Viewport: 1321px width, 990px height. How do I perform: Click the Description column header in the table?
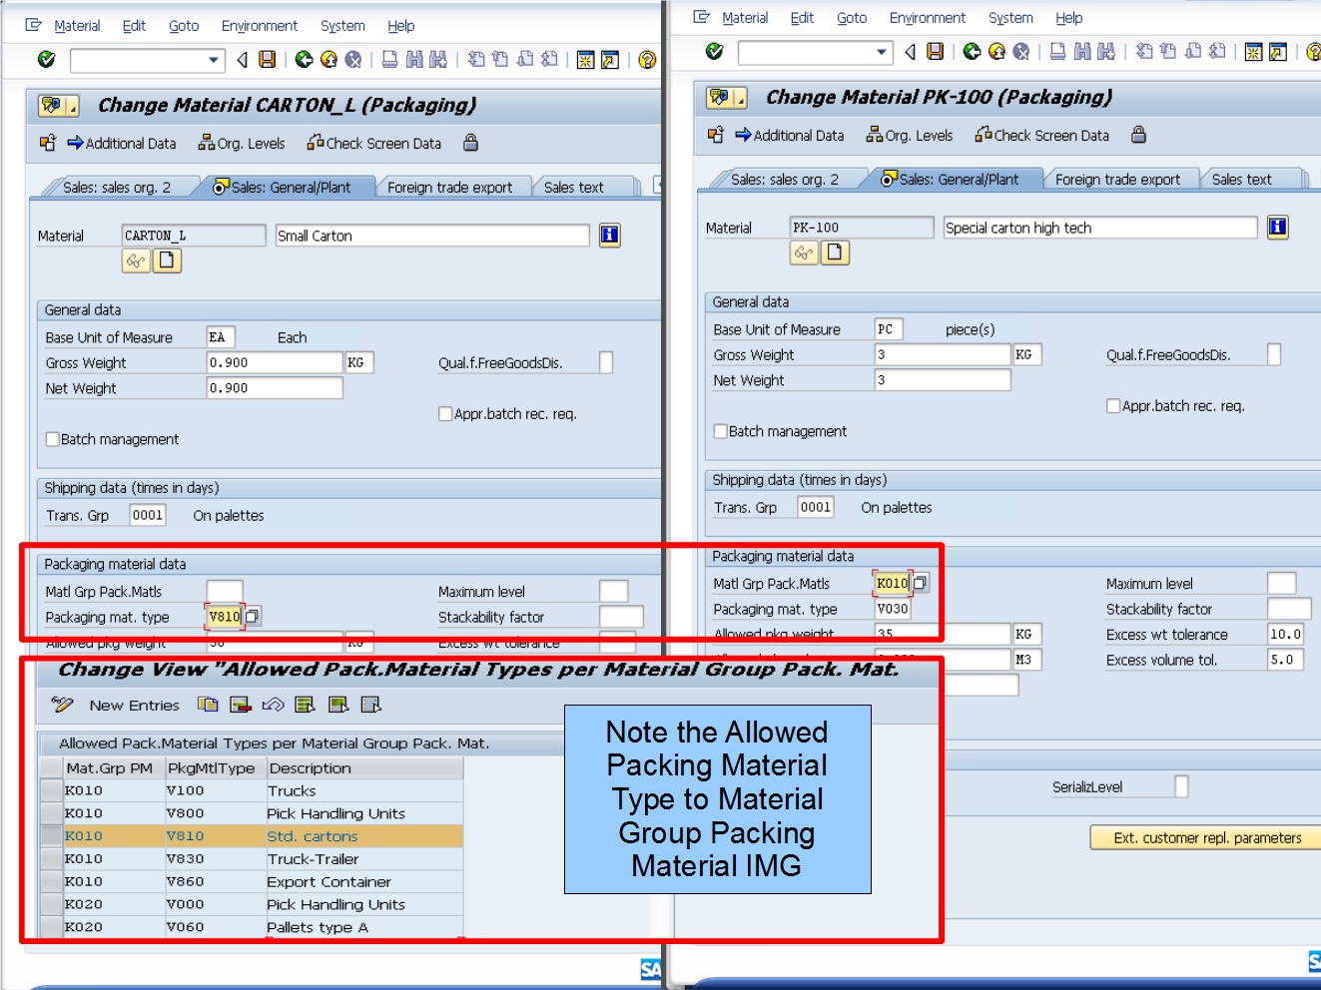point(364,768)
